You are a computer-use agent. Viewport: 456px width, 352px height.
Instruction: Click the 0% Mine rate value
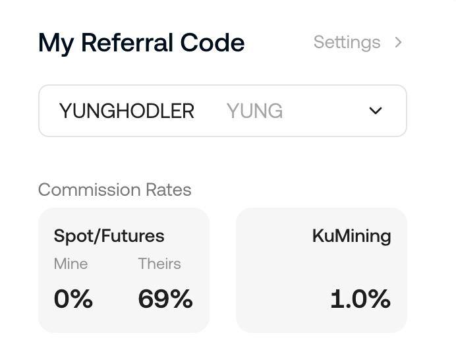tap(73, 299)
